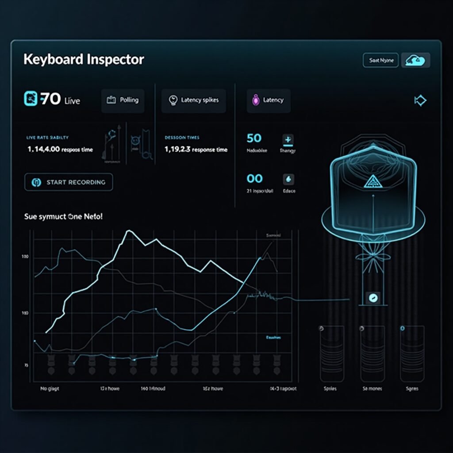Open the Latency spikes panel icon
Screen dimensions: 453x453
[173, 100]
